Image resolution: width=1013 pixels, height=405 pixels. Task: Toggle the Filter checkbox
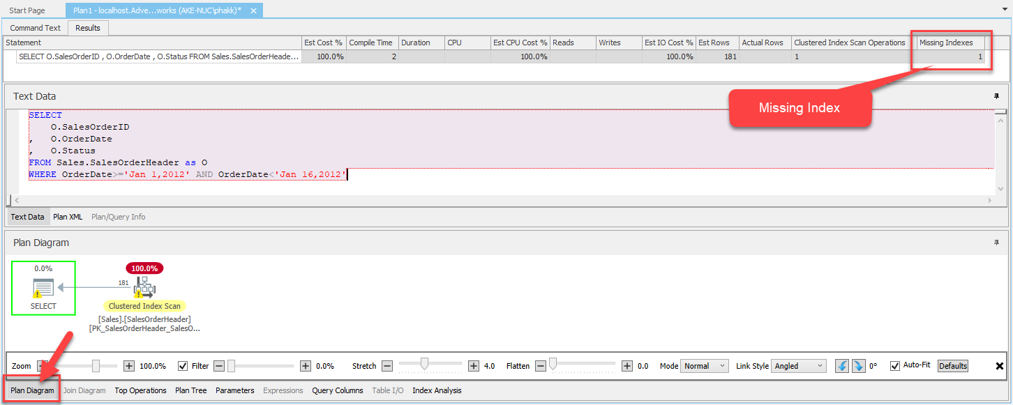point(183,366)
